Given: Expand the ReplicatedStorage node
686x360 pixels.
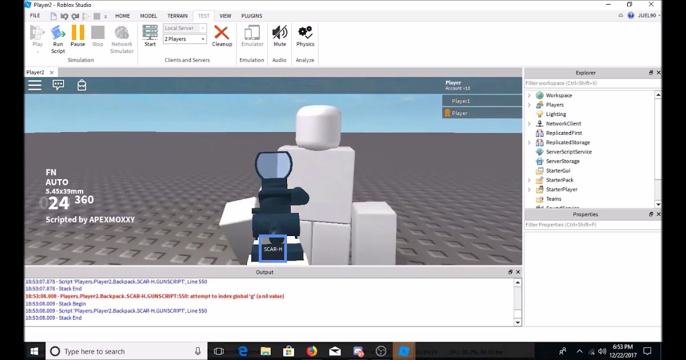Looking at the screenshot, I should (x=529, y=142).
